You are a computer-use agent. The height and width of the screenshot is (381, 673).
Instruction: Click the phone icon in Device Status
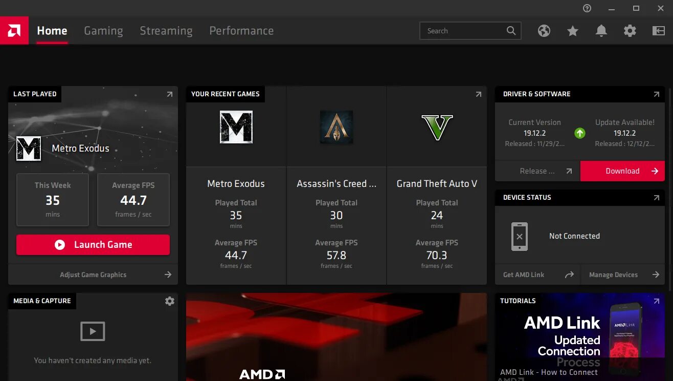[519, 236]
